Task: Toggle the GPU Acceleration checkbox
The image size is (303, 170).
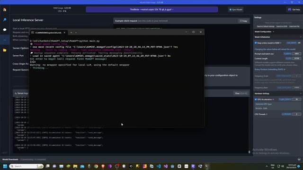Action: (x=256, y=100)
